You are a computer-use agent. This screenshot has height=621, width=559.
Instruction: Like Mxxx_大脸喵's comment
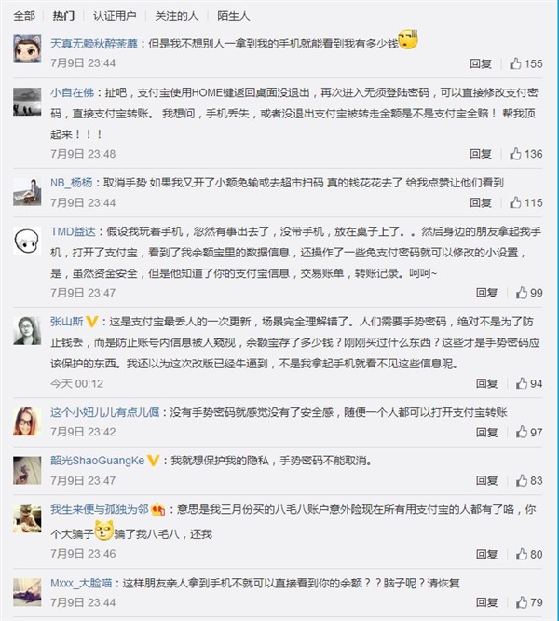click(x=518, y=603)
